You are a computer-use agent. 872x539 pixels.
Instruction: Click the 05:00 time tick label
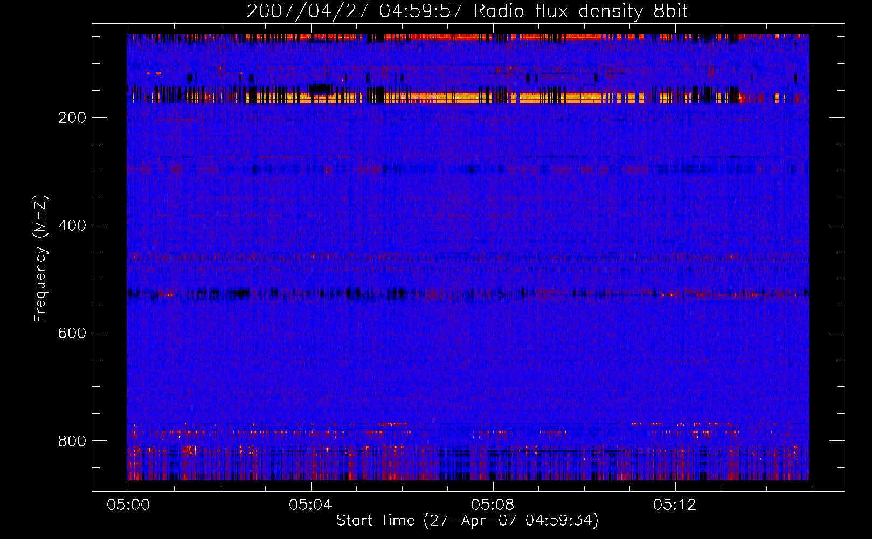pyautogui.click(x=128, y=505)
